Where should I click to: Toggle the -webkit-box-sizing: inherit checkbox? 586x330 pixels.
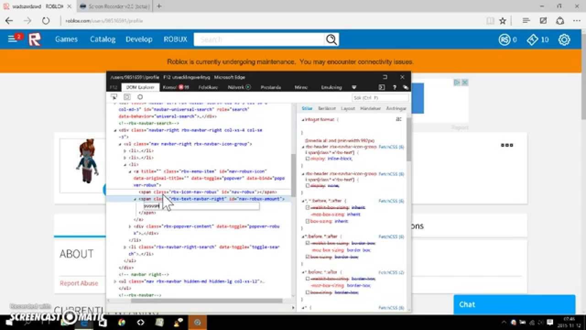tap(308, 208)
